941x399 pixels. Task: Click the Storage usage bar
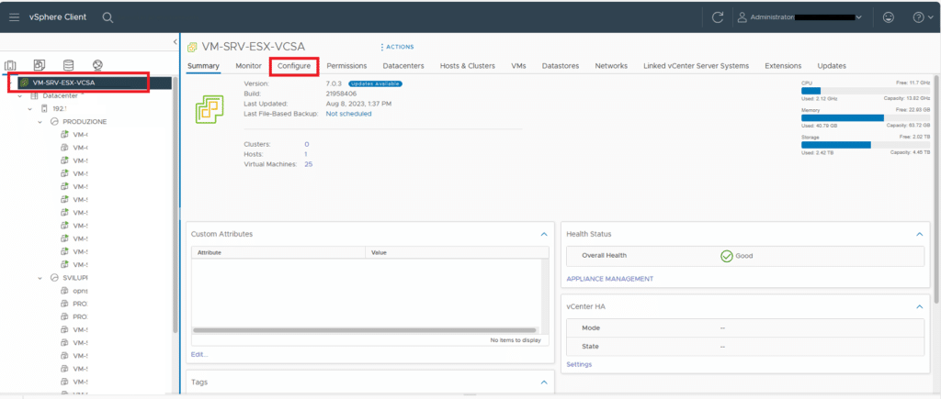pyautogui.click(x=866, y=145)
